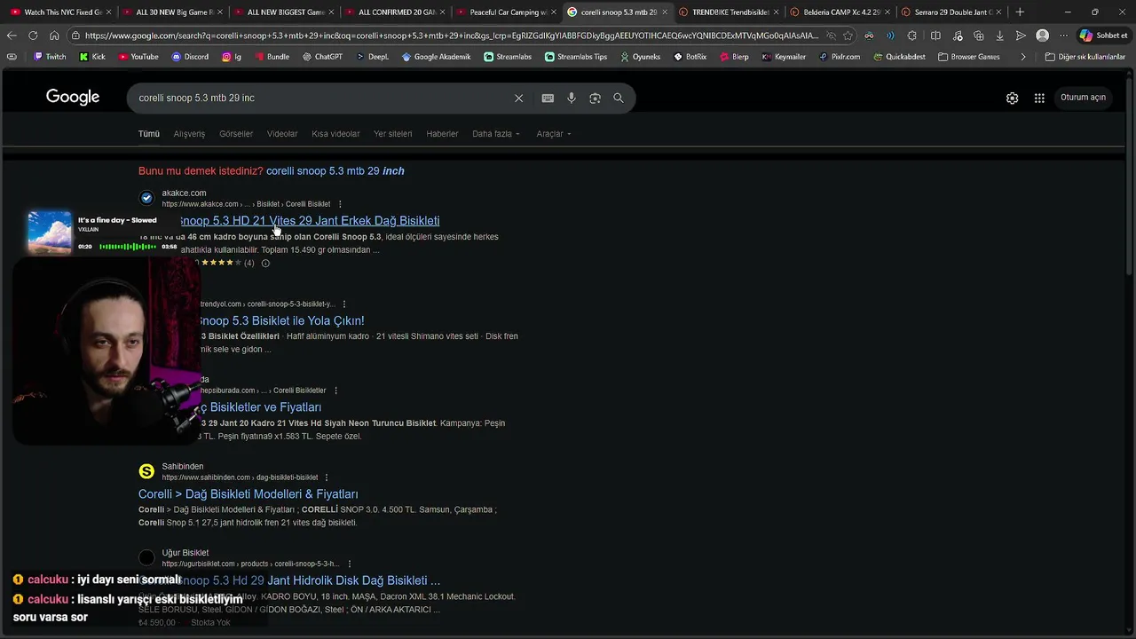Open the ChatGPT bookmark
The width and height of the screenshot is (1136, 639).
click(x=322, y=57)
